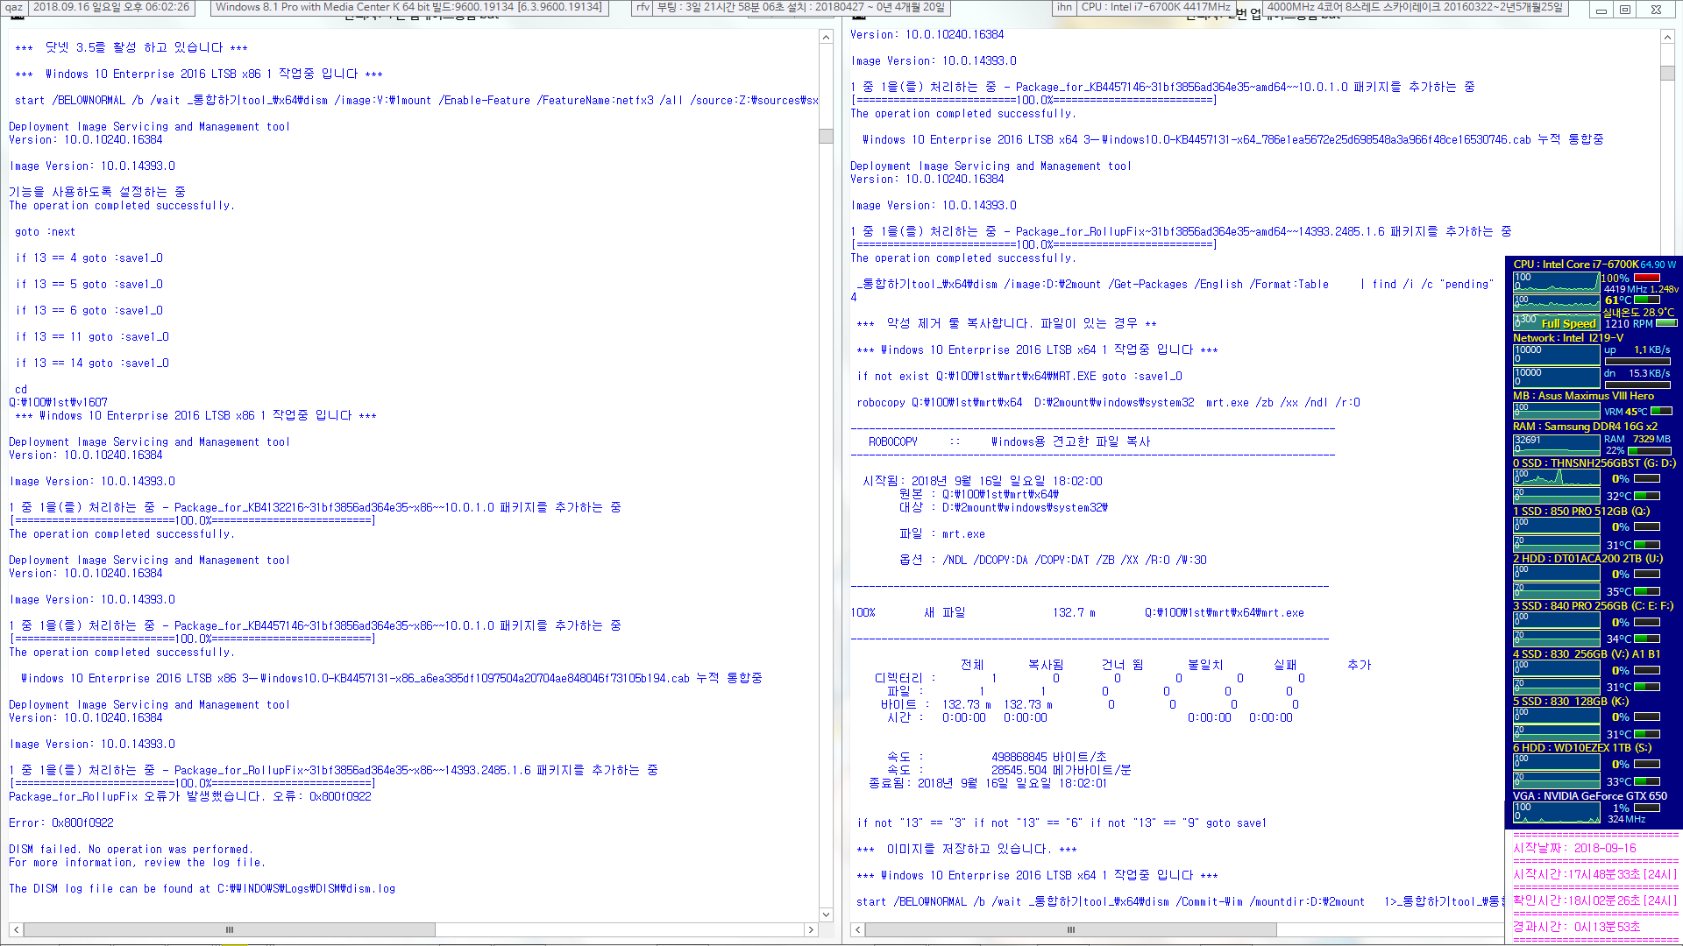Click the left console horizontal scroll thumb
This screenshot has width=1683, height=946.
click(x=229, y=929)
